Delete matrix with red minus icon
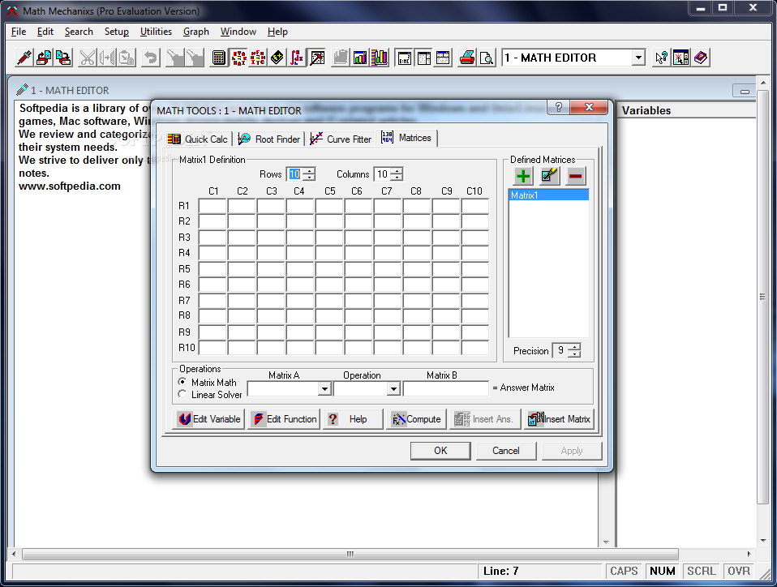 coord(575,176)
